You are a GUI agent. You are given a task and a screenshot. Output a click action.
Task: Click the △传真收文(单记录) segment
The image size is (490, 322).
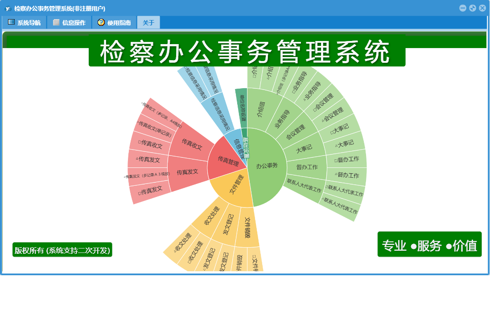coord(154,129)
